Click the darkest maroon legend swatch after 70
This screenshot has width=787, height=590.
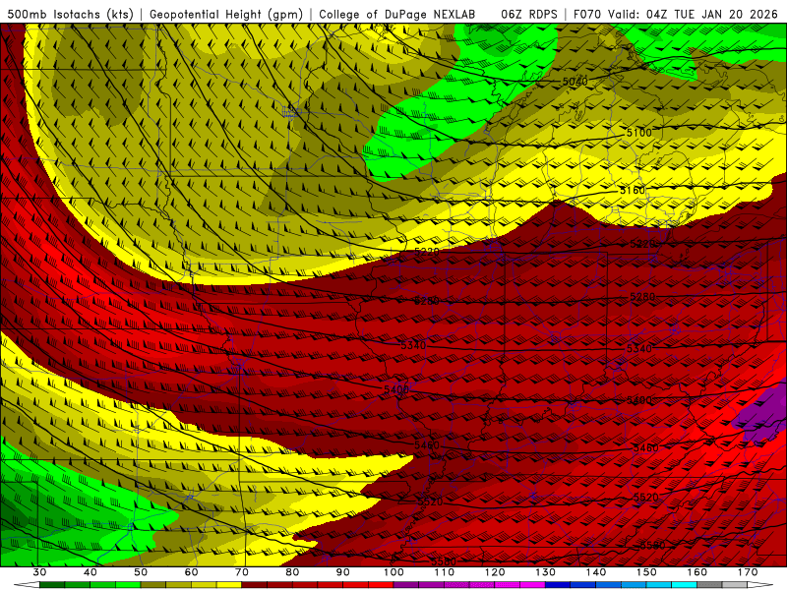255,585
